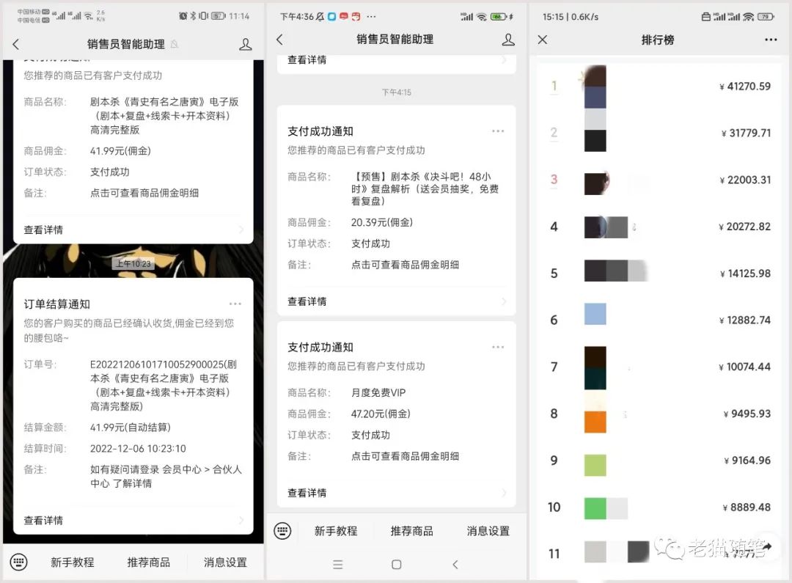Tap the rank 1 user's avatar in 排行榜
The image size is (792, 583).
(x=595, y=87)
